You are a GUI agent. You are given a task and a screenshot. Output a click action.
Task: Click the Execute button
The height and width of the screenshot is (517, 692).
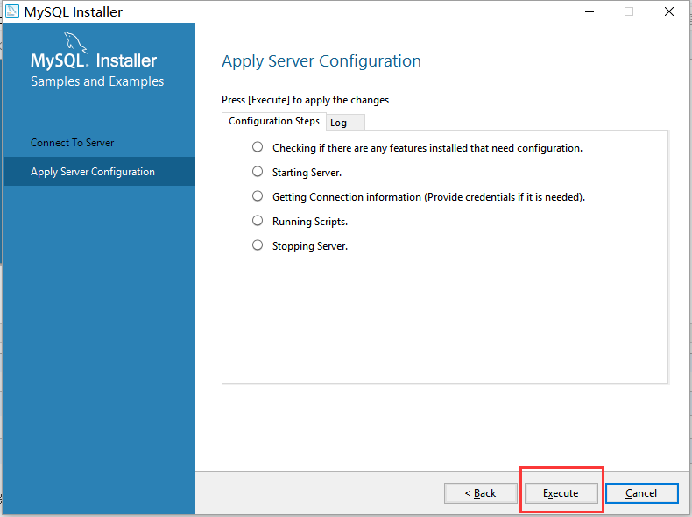[561, 493]
